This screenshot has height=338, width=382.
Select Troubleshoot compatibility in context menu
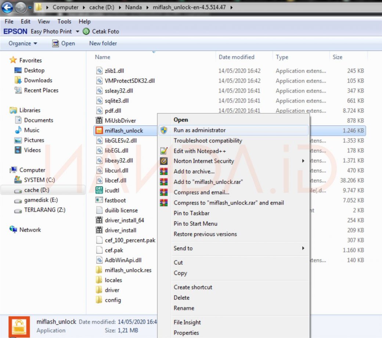pyautogui.click(x=208, y=140)
